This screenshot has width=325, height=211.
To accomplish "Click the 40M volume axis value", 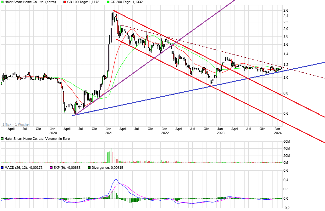I will click(286, 149).
